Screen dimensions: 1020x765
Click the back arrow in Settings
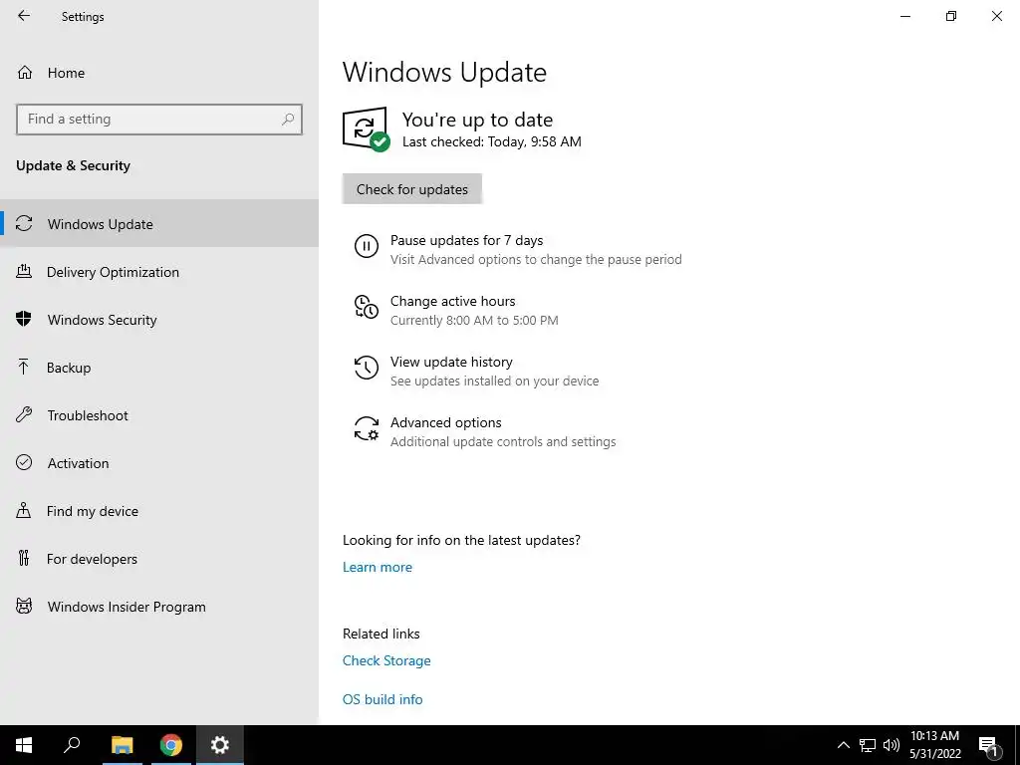pos(24,16)
